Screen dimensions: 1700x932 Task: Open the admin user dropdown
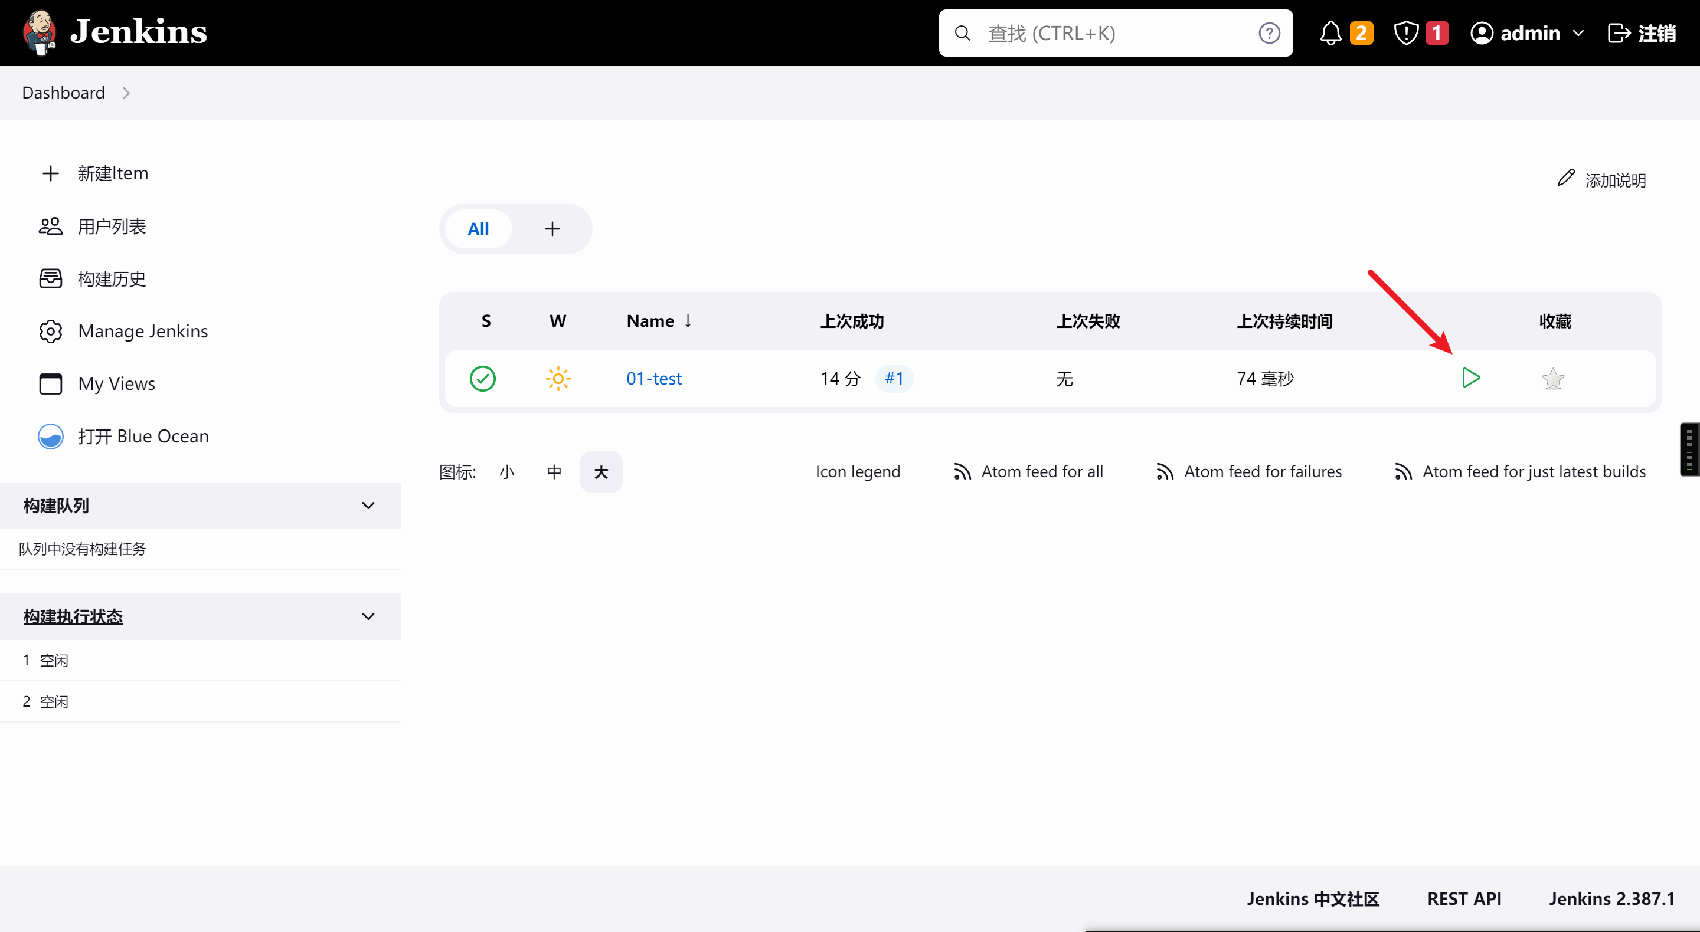pos(1527,33)
